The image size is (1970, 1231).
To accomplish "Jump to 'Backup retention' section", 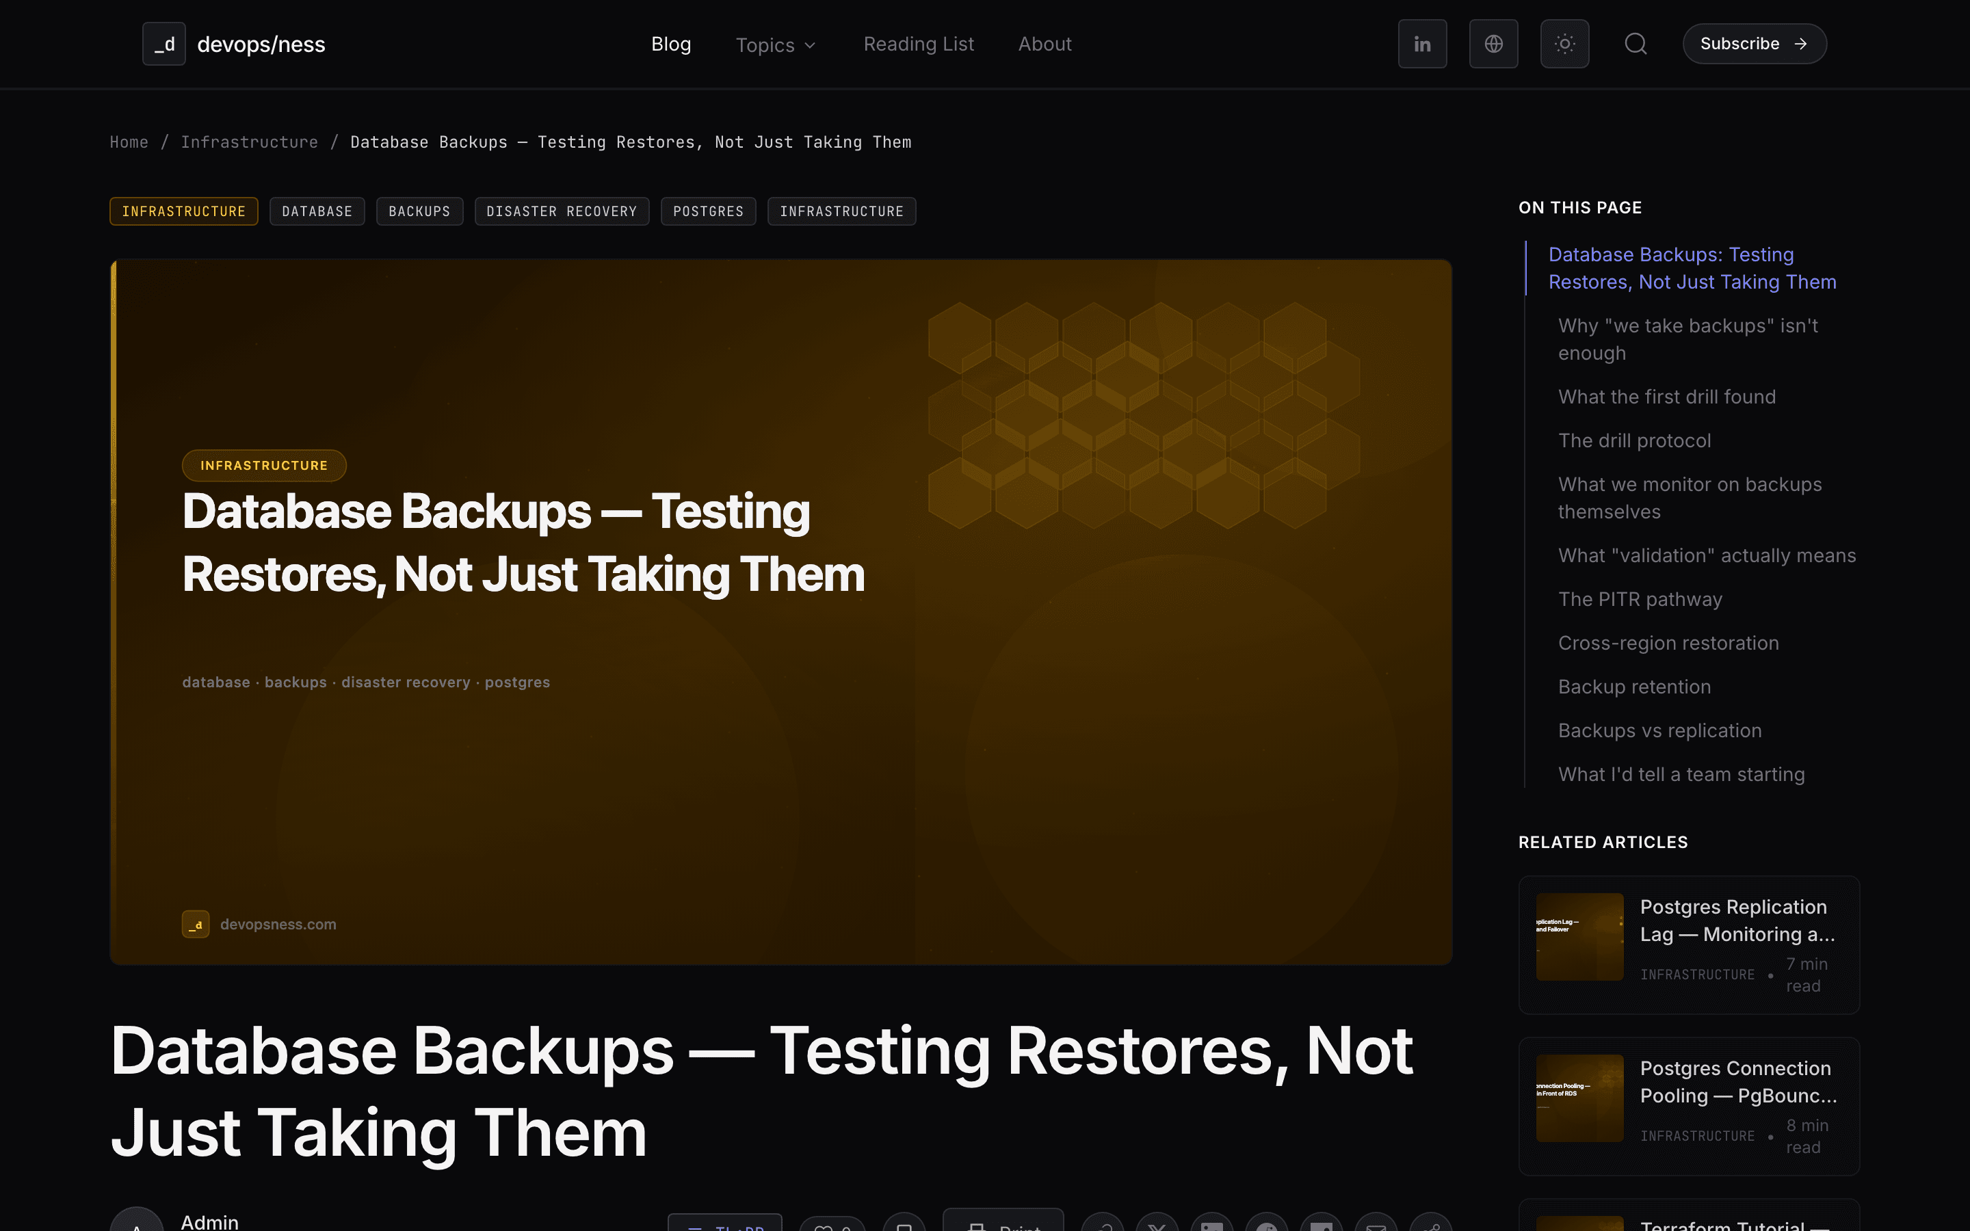I will pos(1633,687).
